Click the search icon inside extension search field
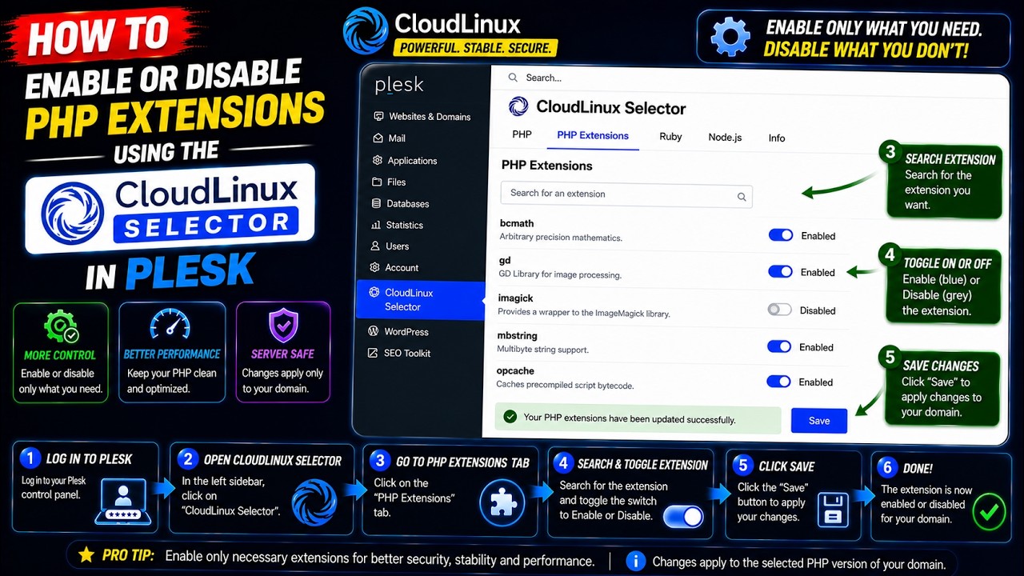 (742, 197)
